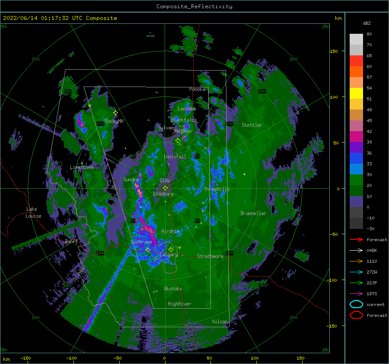Click the yellow diamond marker above Calgary

click(x=171, y=249)
